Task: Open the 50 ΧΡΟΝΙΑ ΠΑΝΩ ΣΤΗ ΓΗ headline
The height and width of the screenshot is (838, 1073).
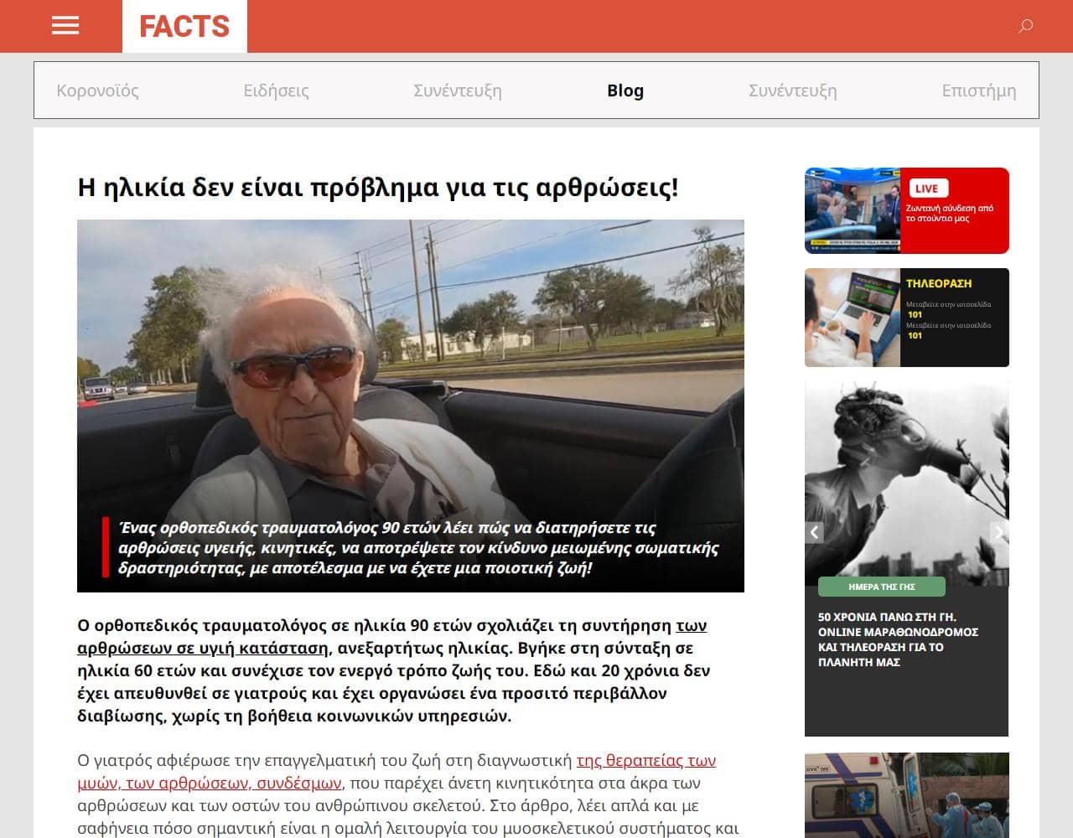Action: point(898,639)
